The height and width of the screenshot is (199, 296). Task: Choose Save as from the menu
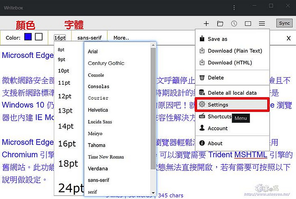pyautogui.click(x=232, y=39)
